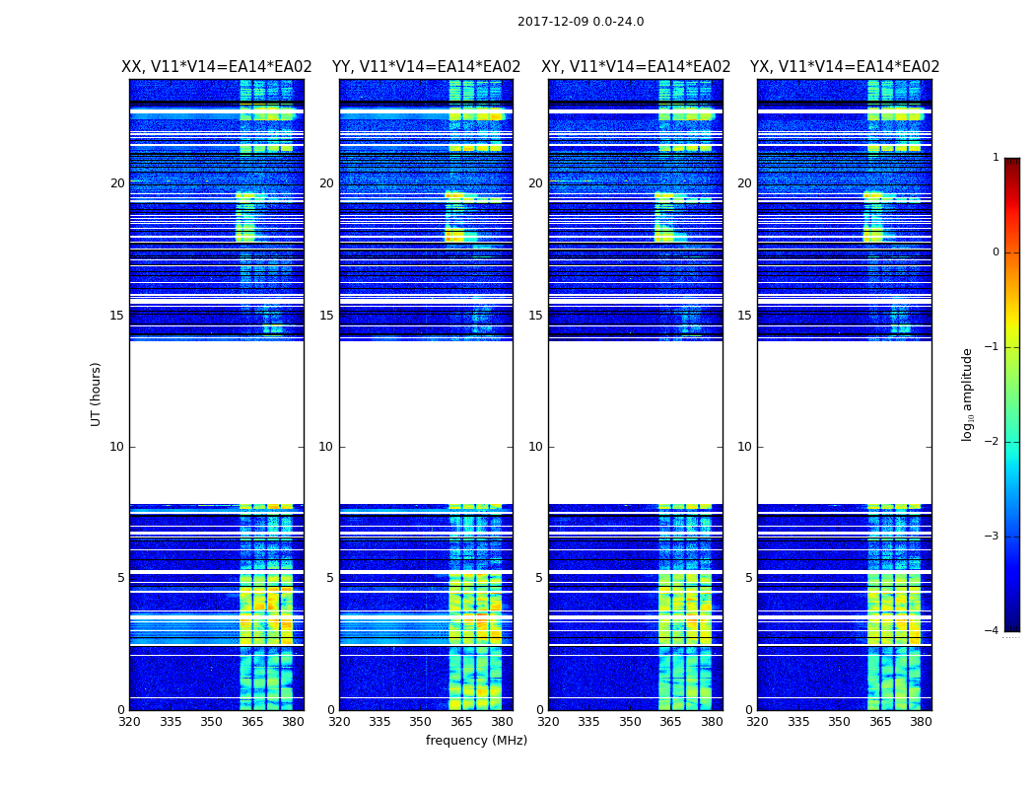Click the 350 tick under the YY panel
This screenshot has width=1035, height=789.
(x=421, y=722)
